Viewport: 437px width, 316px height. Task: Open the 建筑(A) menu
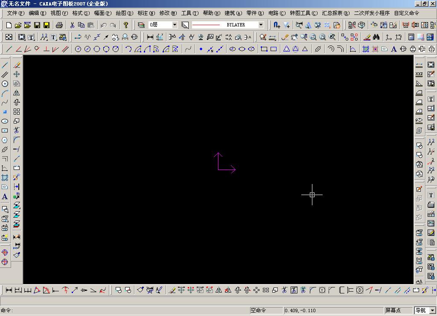click(233, 13)
